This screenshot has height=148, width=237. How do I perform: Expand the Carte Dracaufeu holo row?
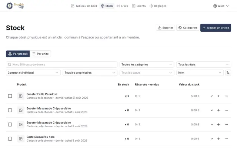[x=212, y=139]
